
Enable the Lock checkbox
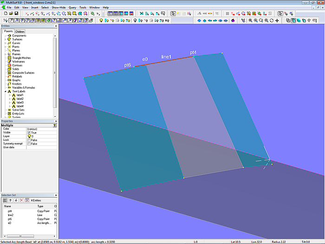[29, 140]
